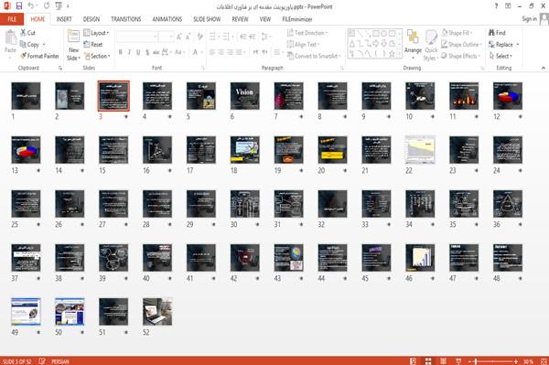Click the Cut scissors icon
The image size is (549, 365).
coord(23,33)
